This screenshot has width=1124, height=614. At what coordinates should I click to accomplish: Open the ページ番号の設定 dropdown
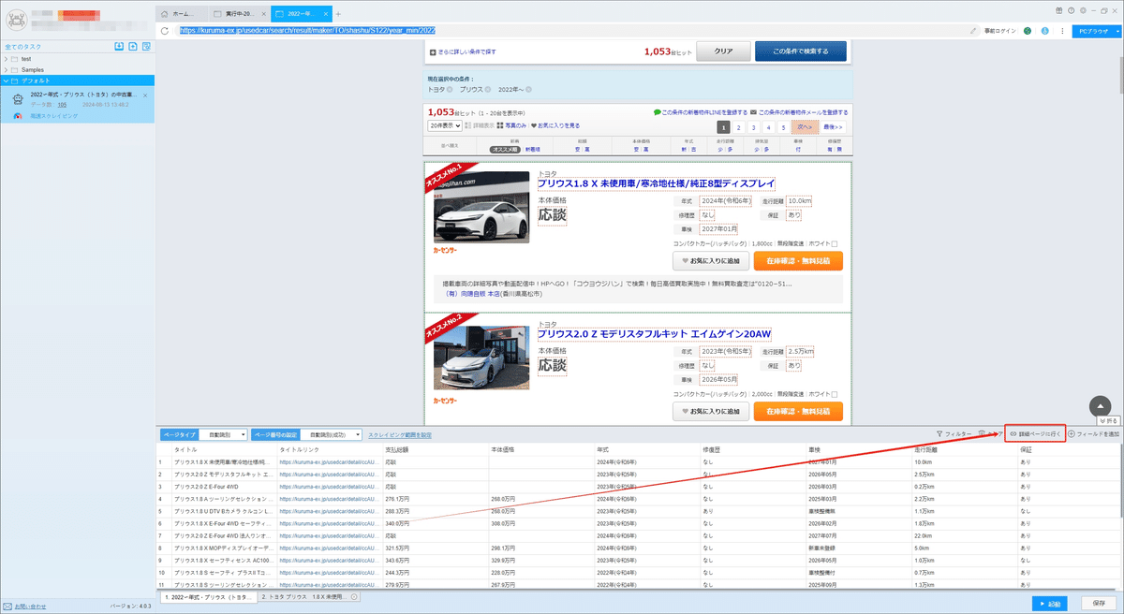(332, 435)
